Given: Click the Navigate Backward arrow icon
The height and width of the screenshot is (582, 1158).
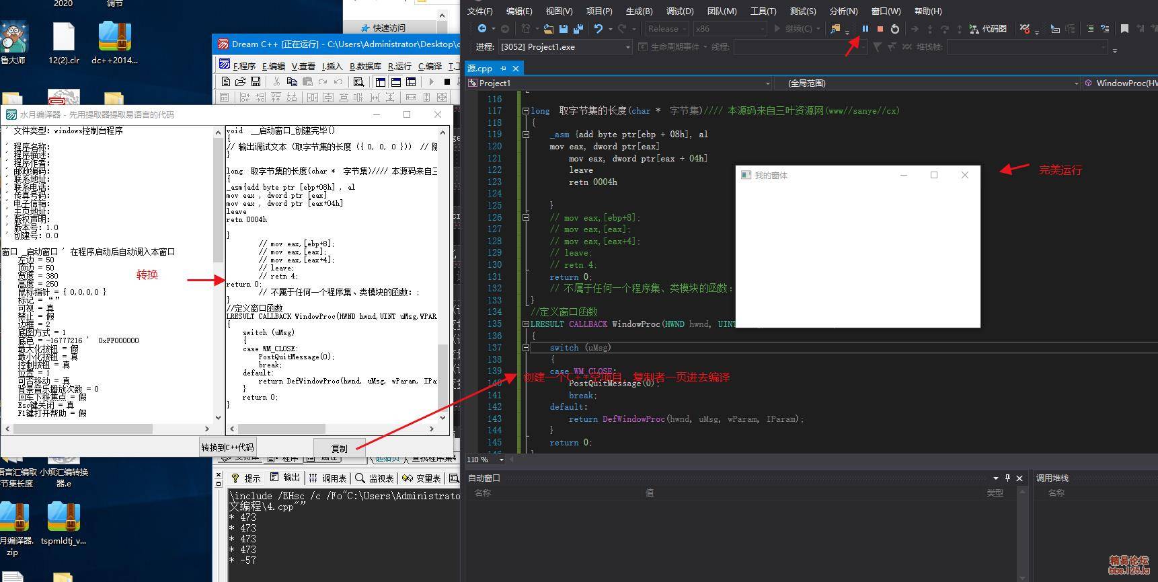Looking at the screenshot, I should [x=482, y=29].
